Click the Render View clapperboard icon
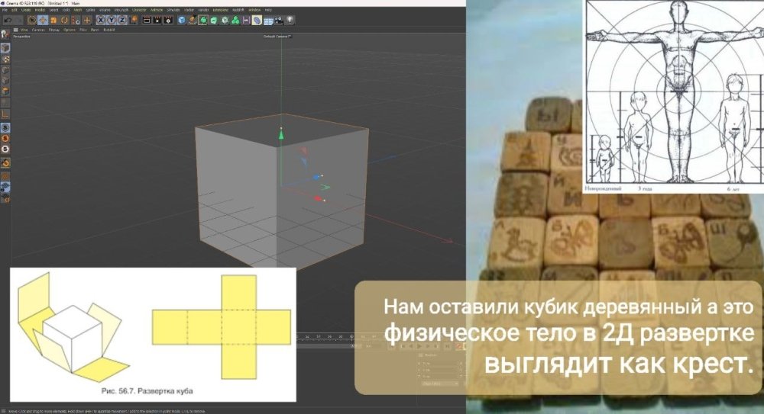This screenshot has width=764, height=414. point(147,21)
